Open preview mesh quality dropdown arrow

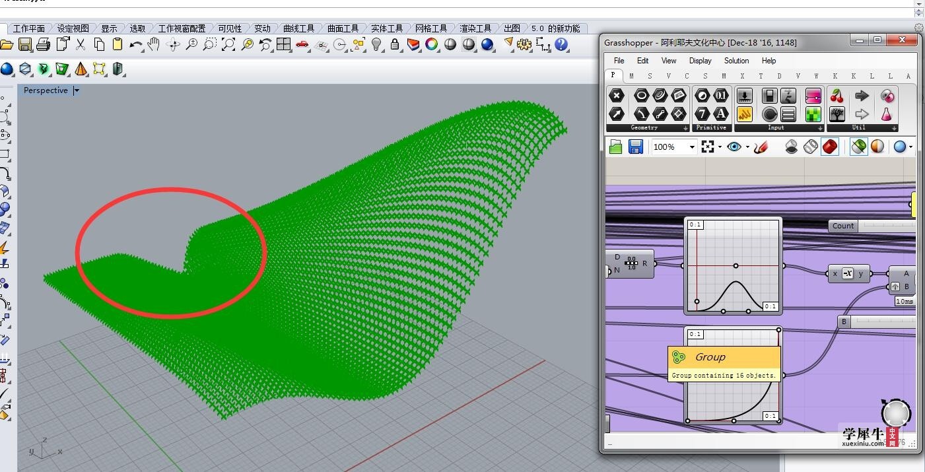pos(911,147)
